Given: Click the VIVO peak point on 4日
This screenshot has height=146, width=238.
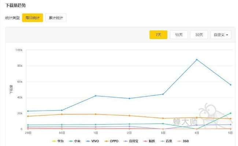Looking at the screenshot, I should (x=197, y=59).
